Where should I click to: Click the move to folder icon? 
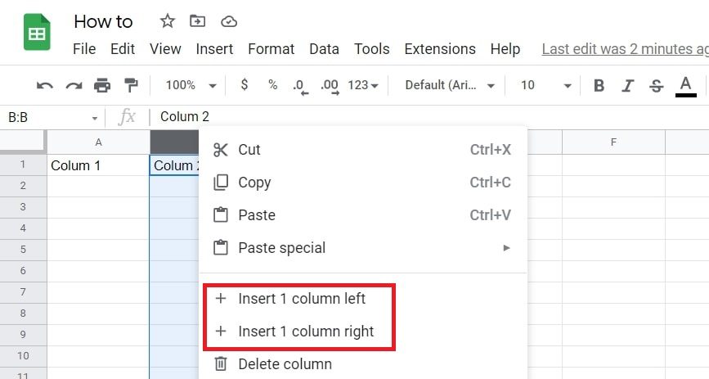click(198, 21)
